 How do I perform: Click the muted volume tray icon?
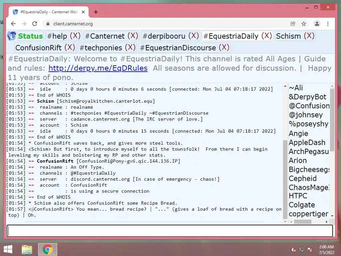pos(293,250)
